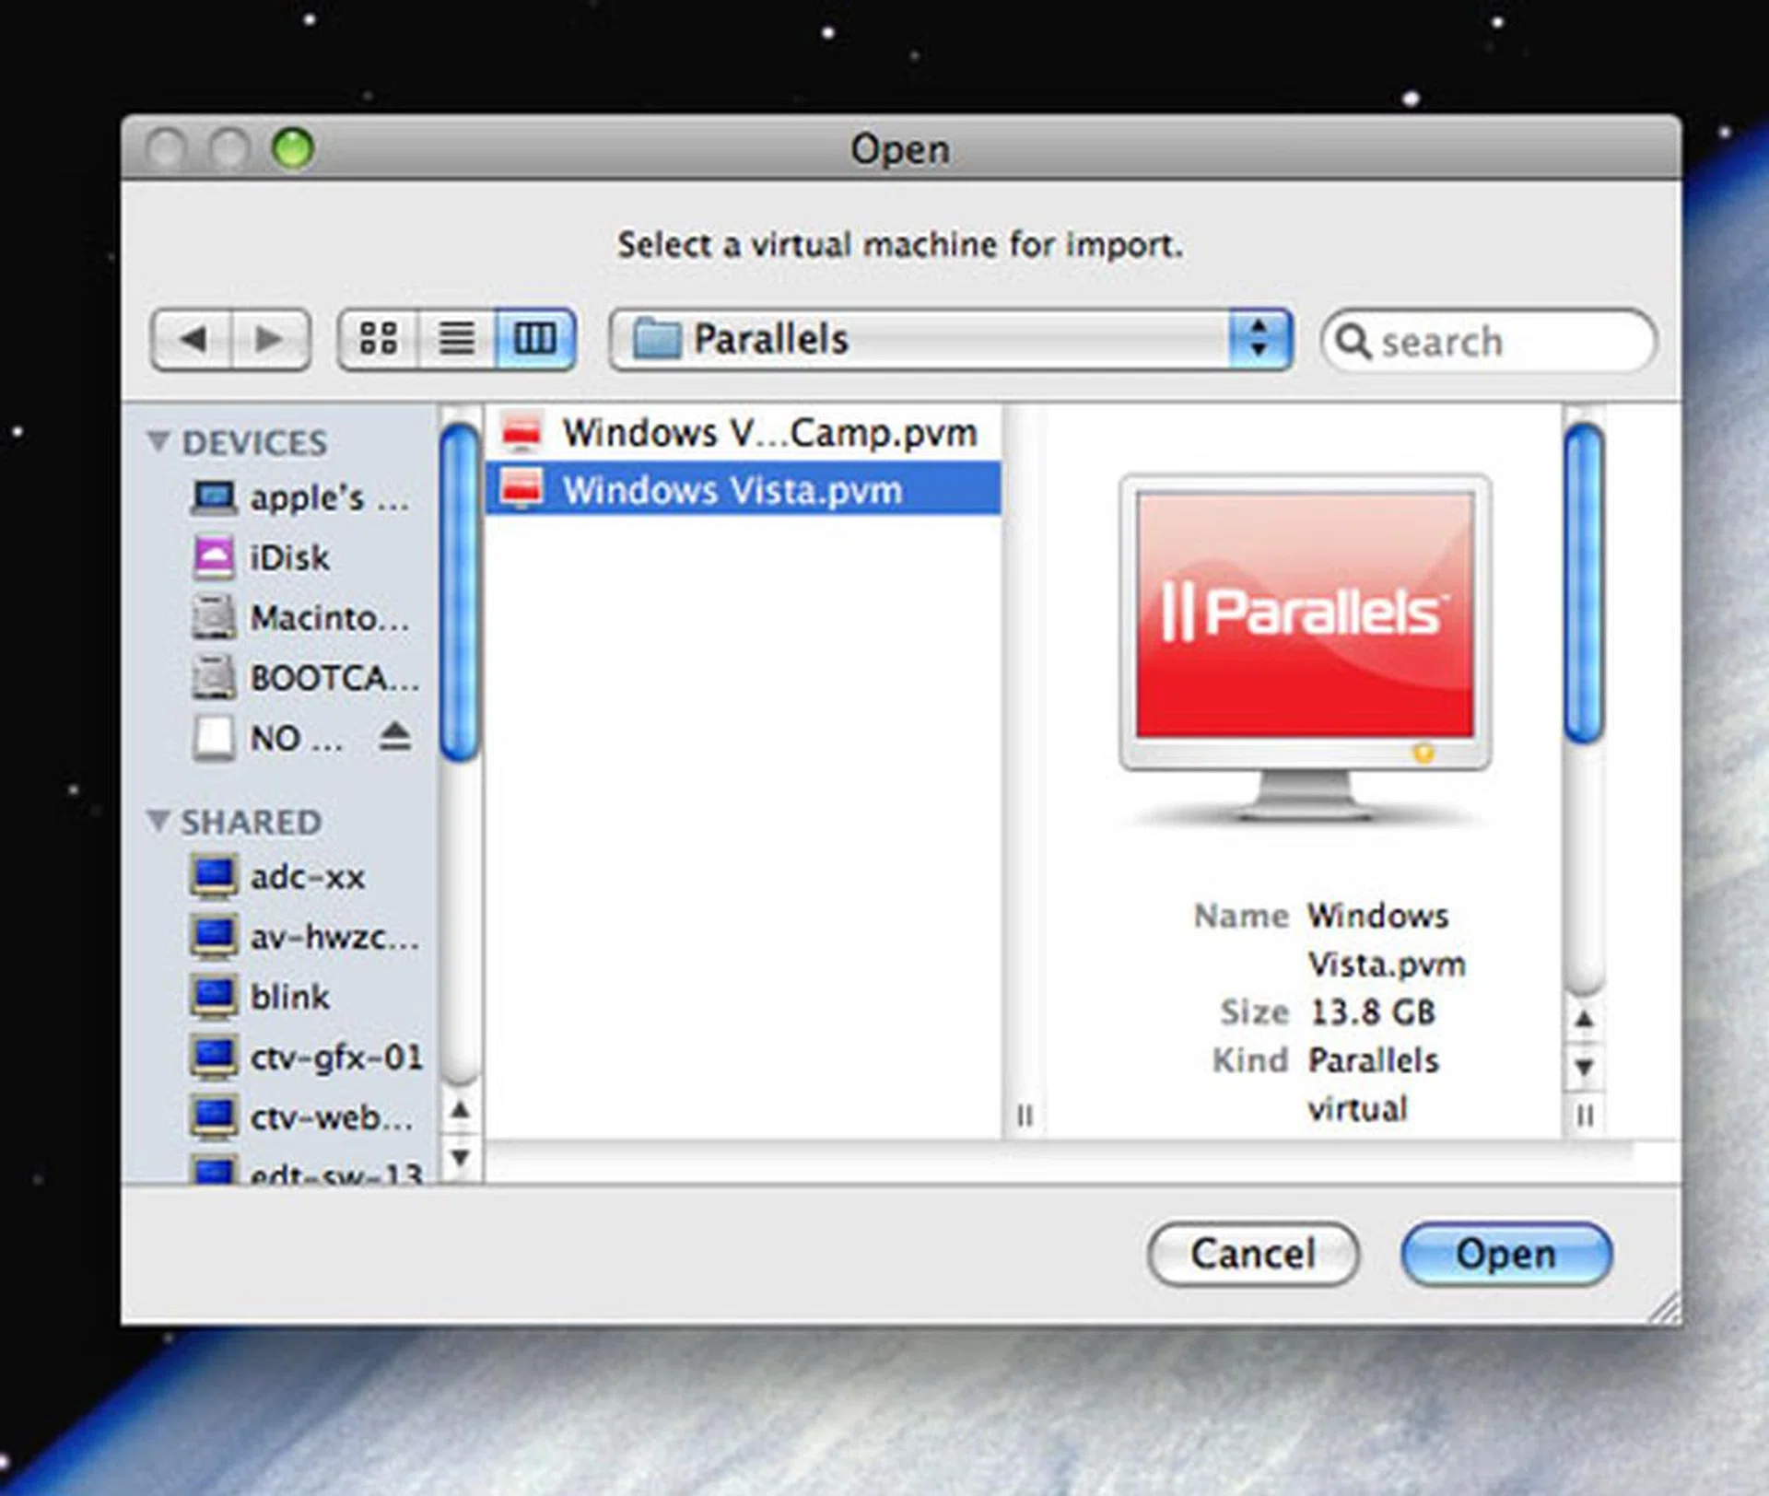The width and height of the screenshot is (1769, 1496).
Task: Click Open to import Windows Vista.pvm
Action: pos(1505,1254)
